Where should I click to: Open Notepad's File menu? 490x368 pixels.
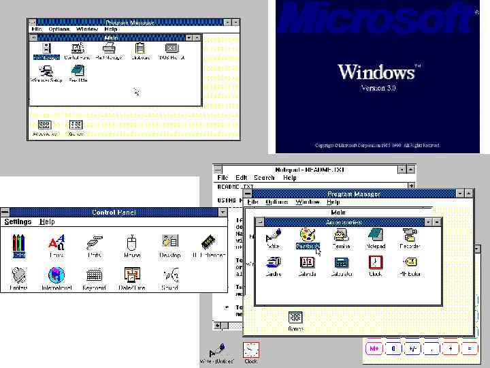[x=223, y=177]
